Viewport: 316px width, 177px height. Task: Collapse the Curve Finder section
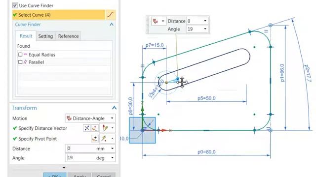tap(112, 25)
